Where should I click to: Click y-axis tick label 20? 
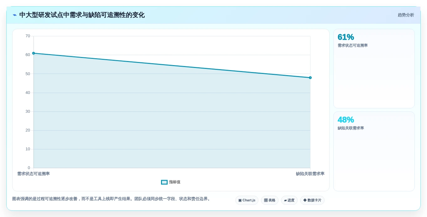[x=28, y=130]
